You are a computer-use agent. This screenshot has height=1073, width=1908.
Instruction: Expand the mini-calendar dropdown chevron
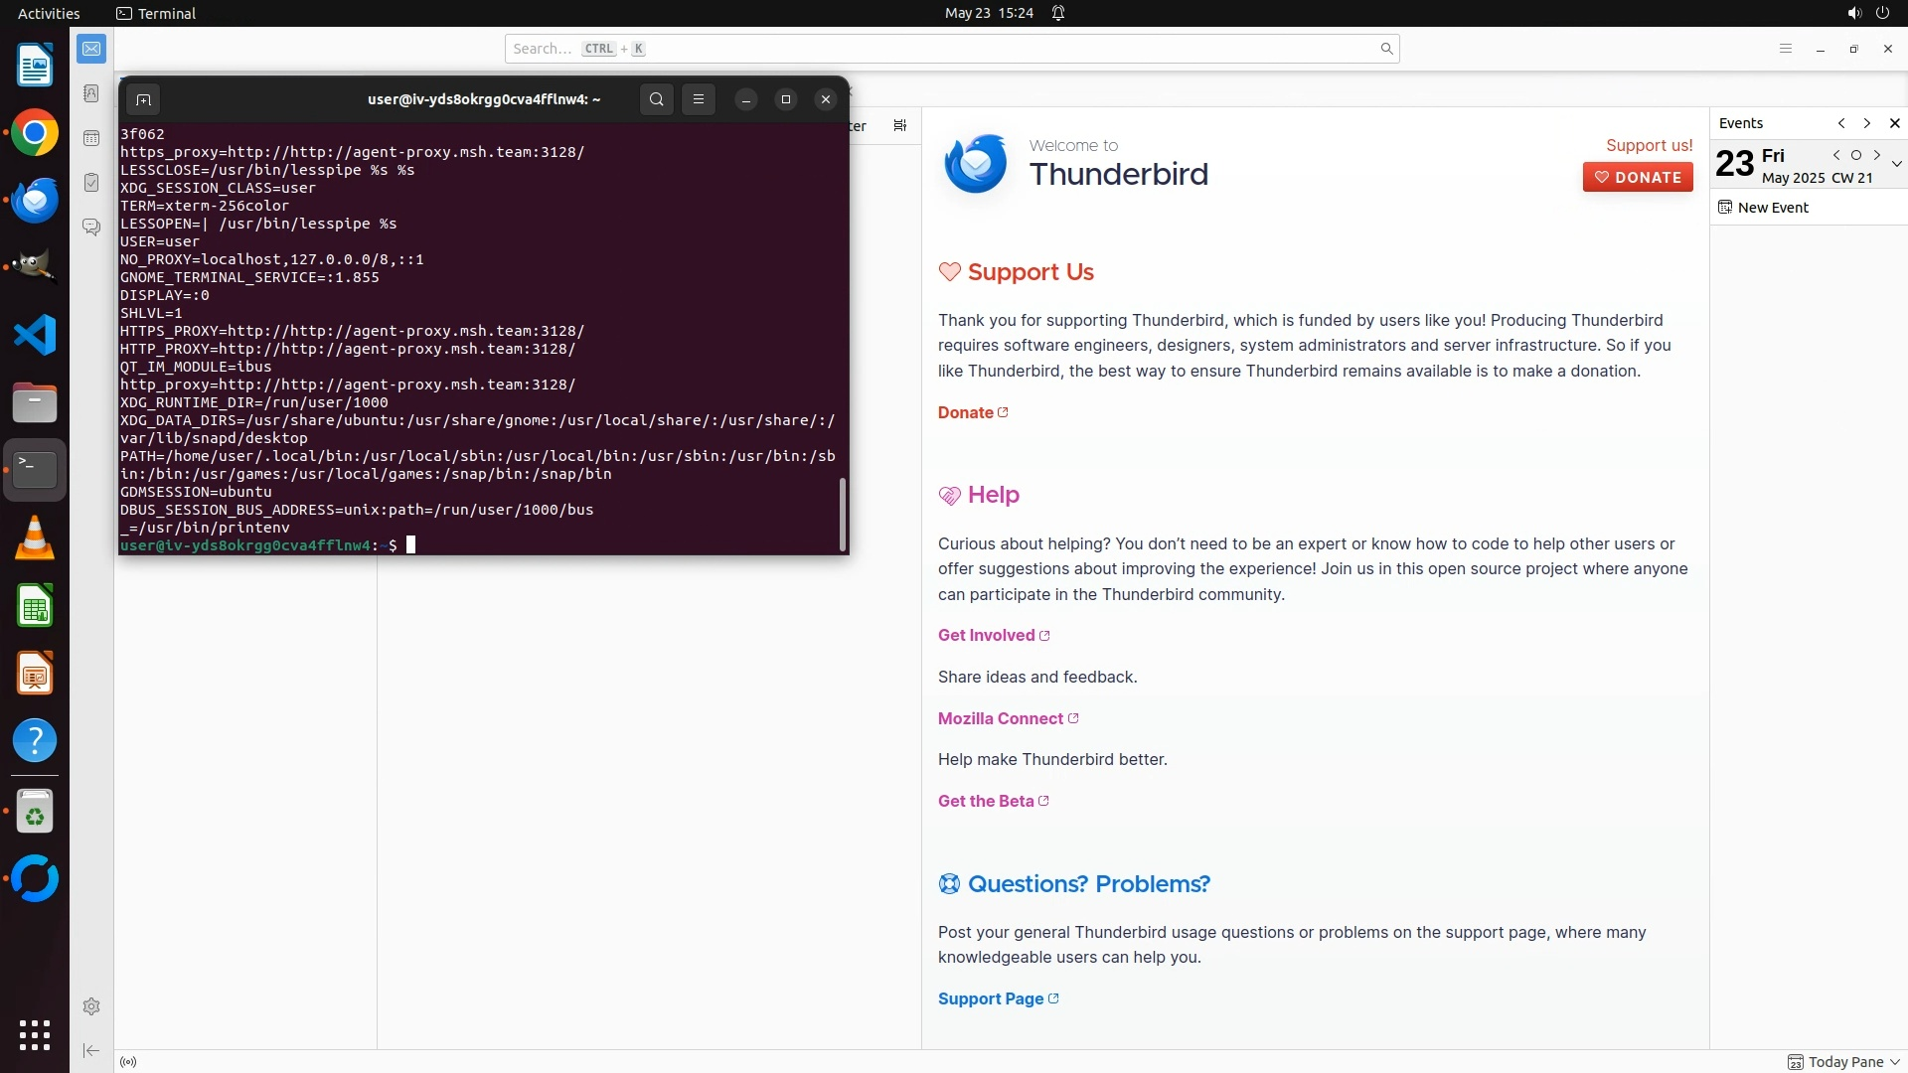[1896, 164]
